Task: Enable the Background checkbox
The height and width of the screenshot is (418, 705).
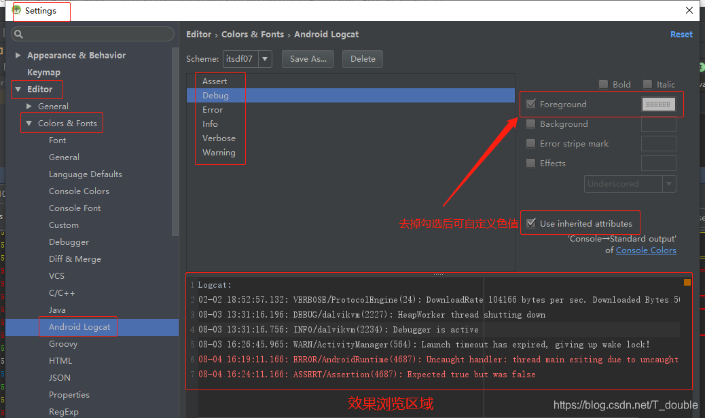Action: pos(531,124)
